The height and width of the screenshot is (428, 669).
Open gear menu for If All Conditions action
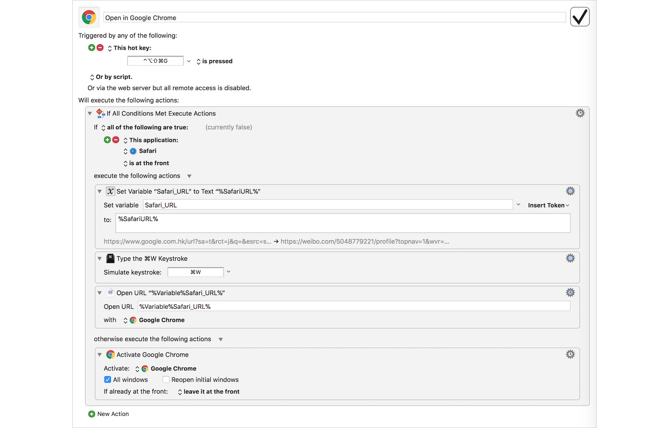coord(580,113)
